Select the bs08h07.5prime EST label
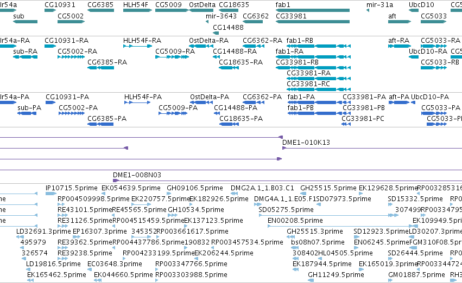Image resolution: width=462 pixels, height=283 pixels. point(318,242)
